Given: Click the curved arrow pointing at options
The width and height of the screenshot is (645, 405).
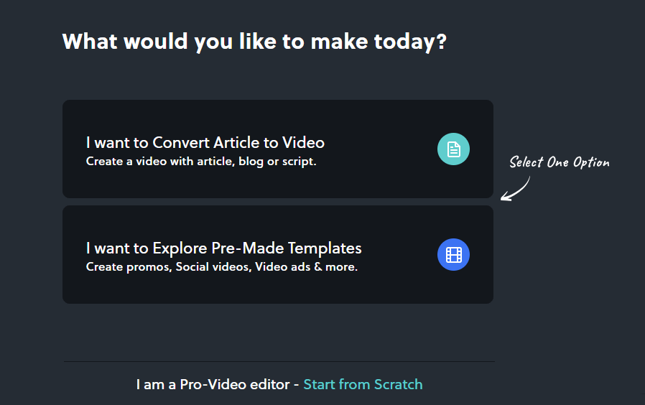Looking at the screenshot, I should [516, 190].
